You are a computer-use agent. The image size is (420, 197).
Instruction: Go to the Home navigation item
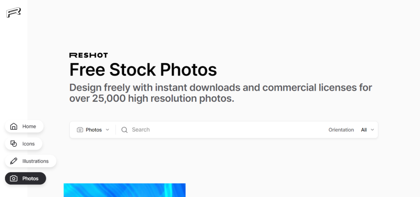[24, 126]
